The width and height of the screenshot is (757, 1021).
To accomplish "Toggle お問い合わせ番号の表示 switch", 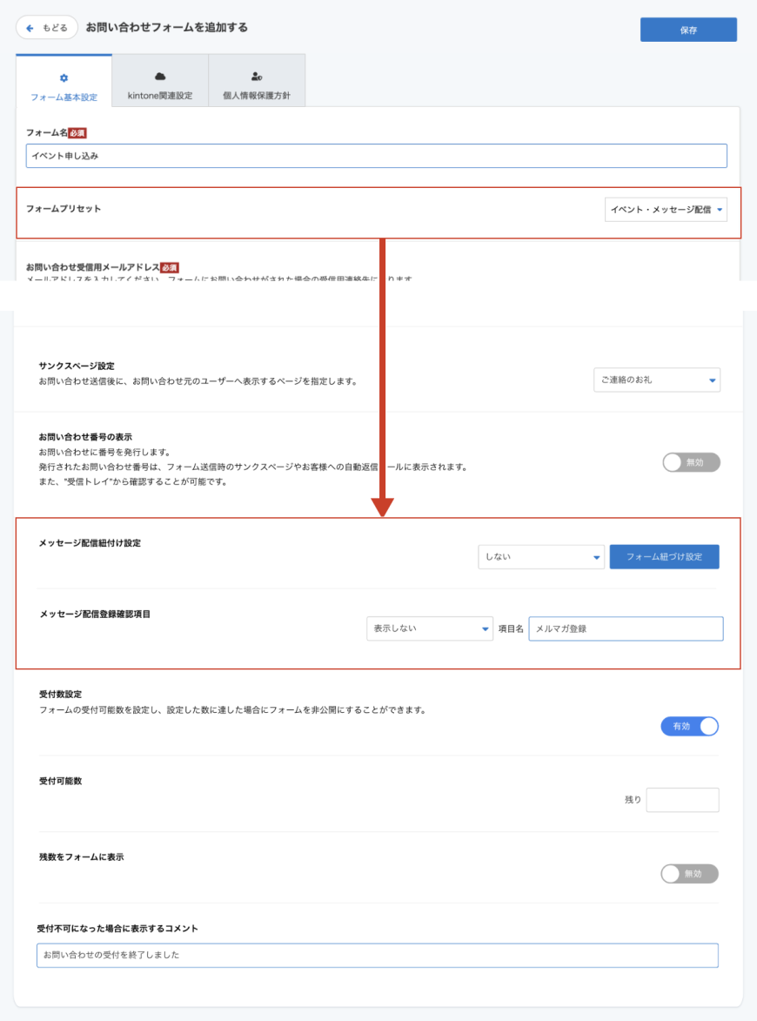I will pyautogui.click(x=691, y=463).
